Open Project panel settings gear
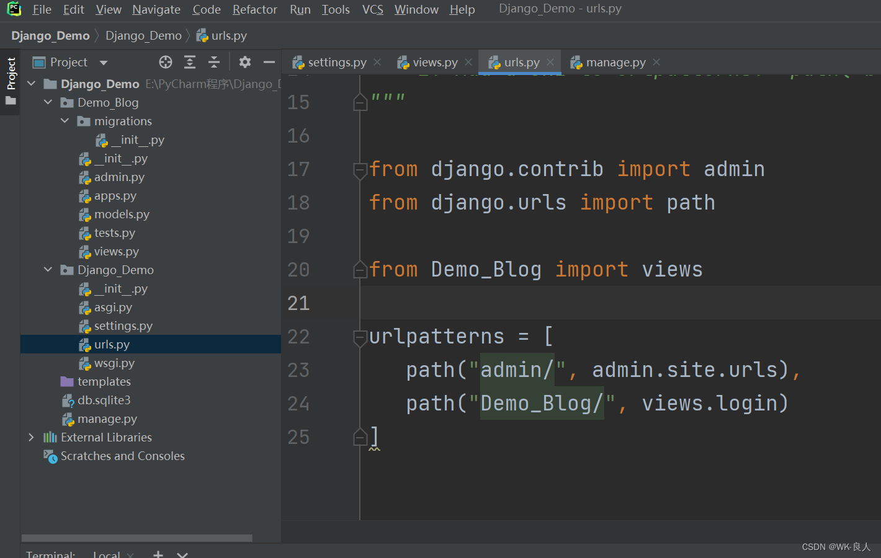This screenshot has height=558, width=881. pos(245,62)
